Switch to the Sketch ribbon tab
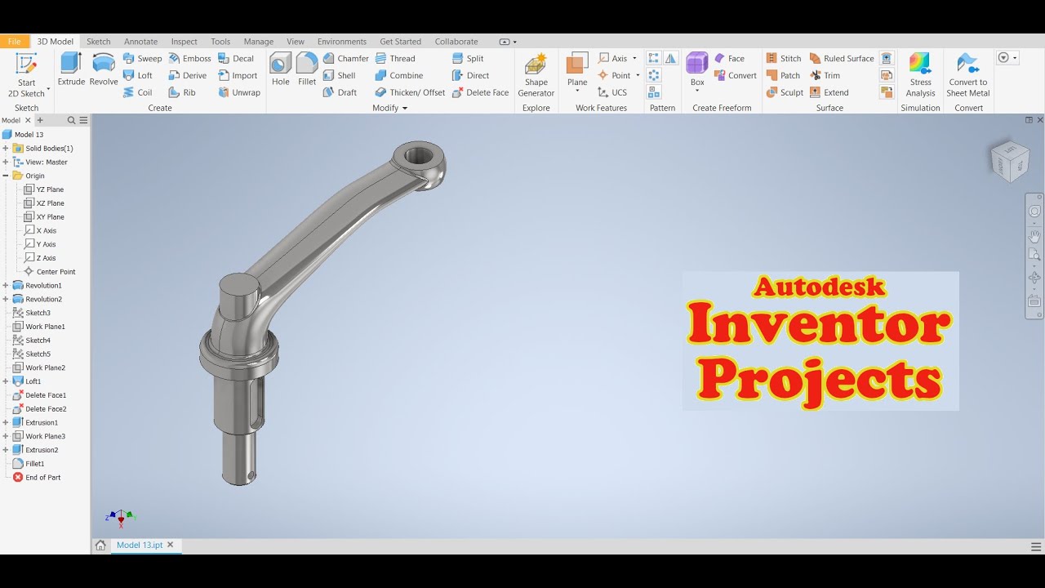The height and width of the screenshot is (588, 1045). click(x=99, y=42)
